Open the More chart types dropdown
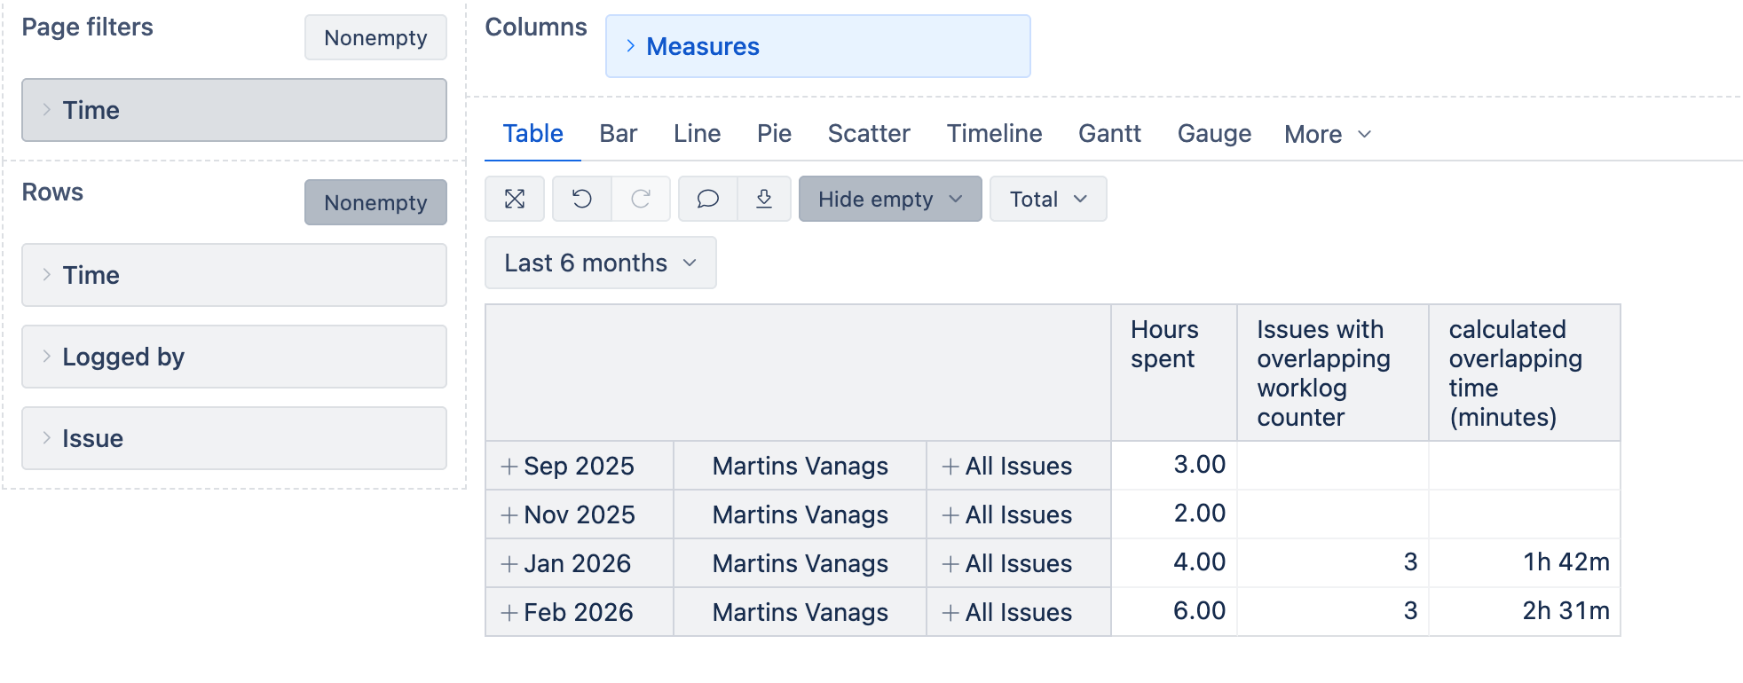Viewport: 1743px width, 683px height. click(x=1328, y=135)
